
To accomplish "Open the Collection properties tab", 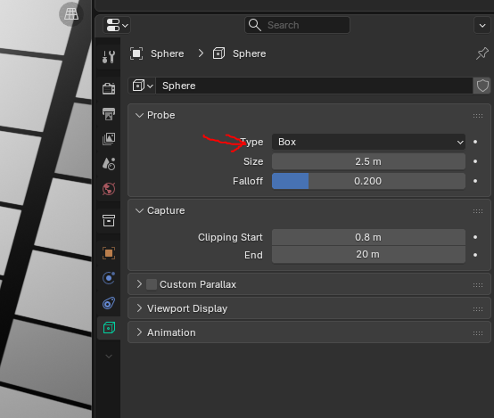I will coord(109,221).
